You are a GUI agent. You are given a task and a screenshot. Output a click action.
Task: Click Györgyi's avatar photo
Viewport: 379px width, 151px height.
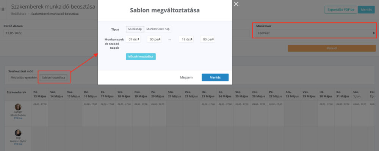pos(18,107)
